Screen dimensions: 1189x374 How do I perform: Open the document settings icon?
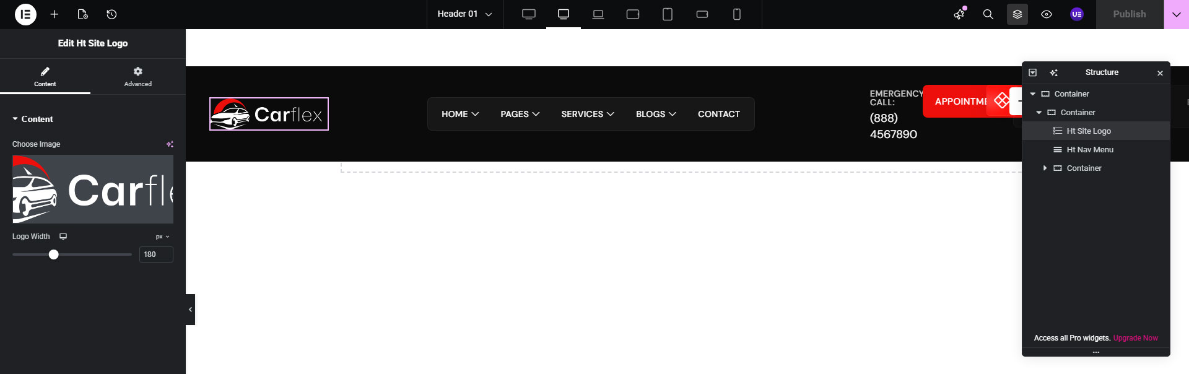82,14
